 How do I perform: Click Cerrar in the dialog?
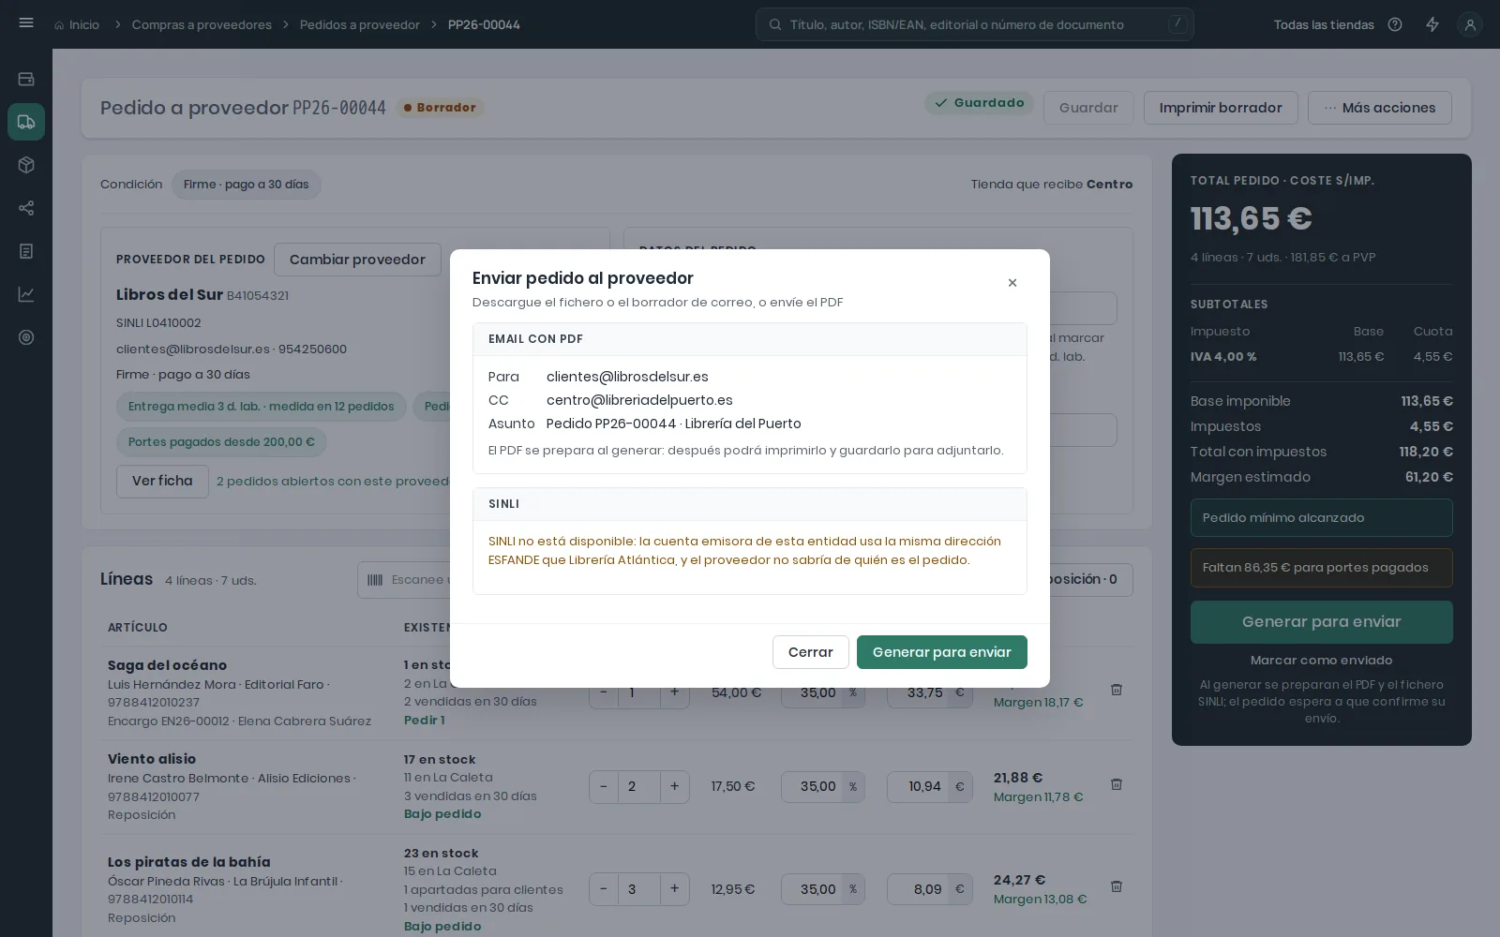pyautogui.click(x=811, y=652)
